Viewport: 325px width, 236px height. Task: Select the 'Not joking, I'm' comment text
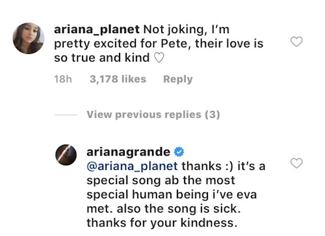[x=187, y=30]
